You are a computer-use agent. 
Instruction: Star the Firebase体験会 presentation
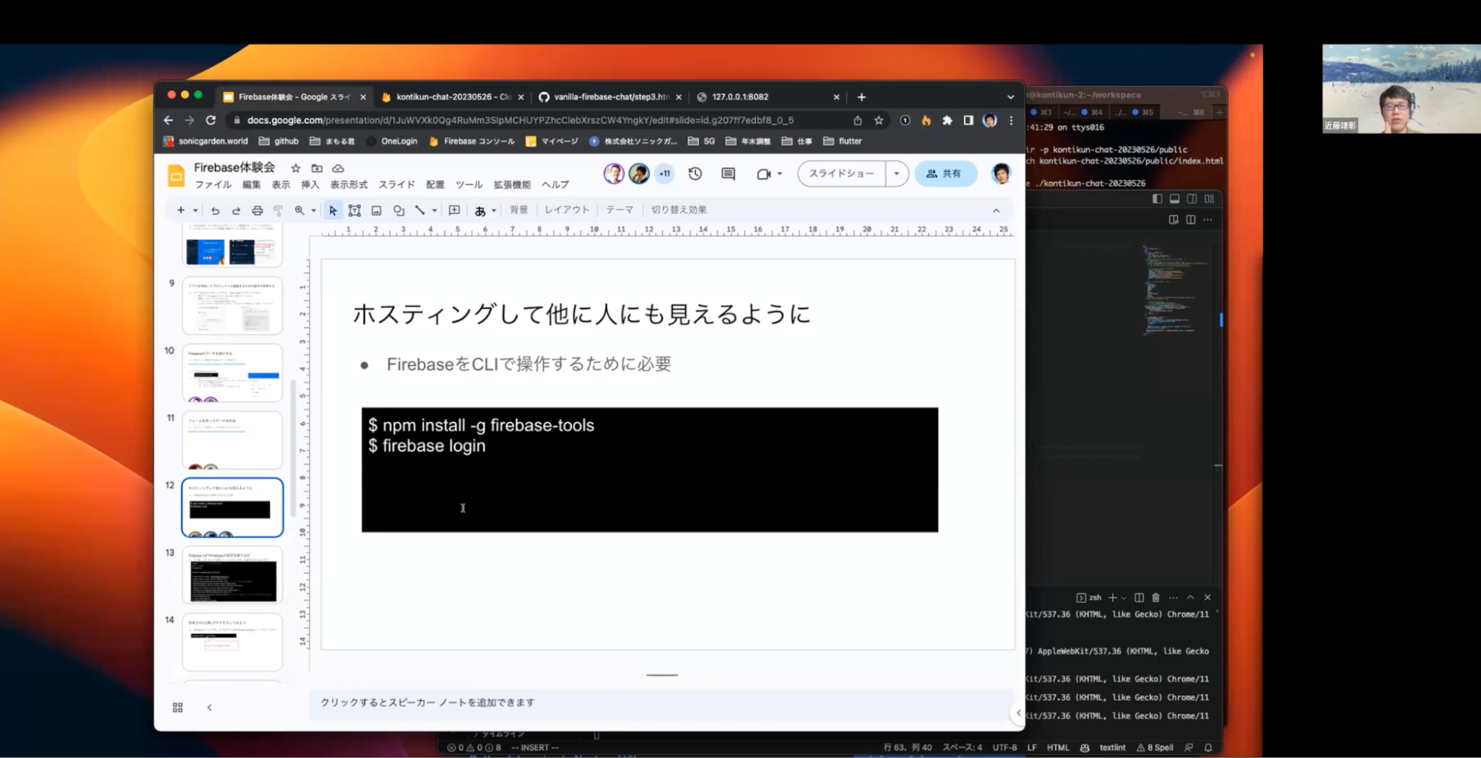point(296,168)
